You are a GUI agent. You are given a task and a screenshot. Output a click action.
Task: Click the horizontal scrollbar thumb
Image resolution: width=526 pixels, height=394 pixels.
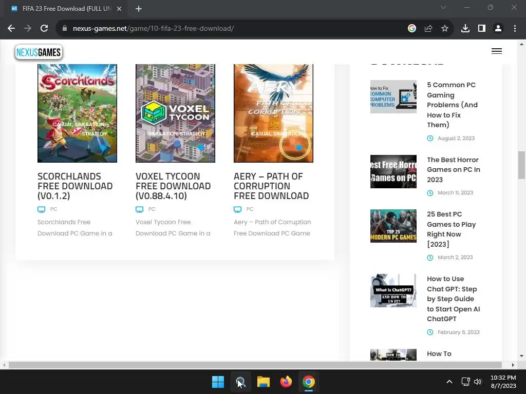(x=255, y=365)
